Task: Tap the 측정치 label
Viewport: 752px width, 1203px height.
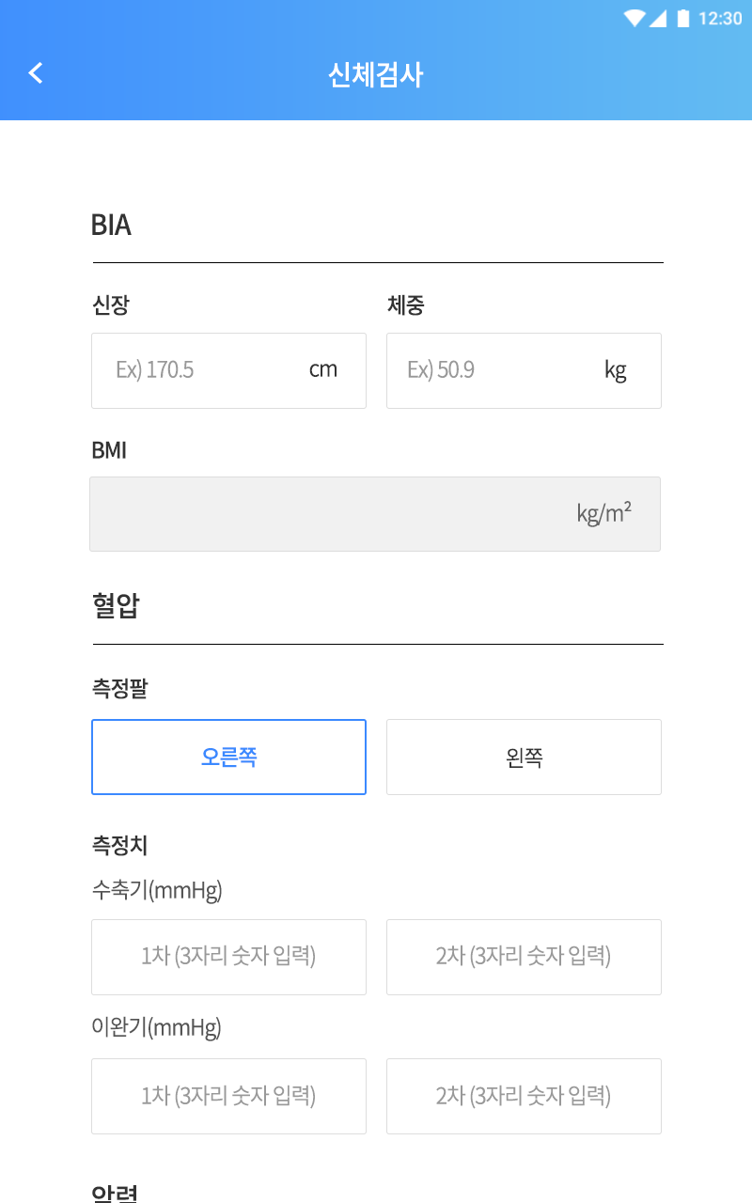Action: pos(119,846)
